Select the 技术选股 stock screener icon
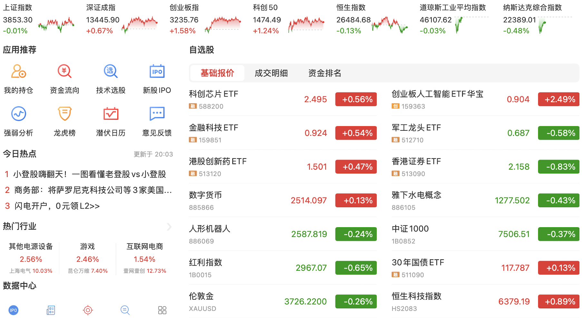582x318 pixels. coord(111,71)
